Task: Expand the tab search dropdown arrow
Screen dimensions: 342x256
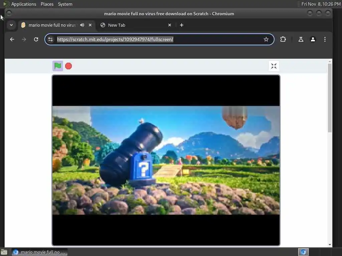Action: point(11,25)
